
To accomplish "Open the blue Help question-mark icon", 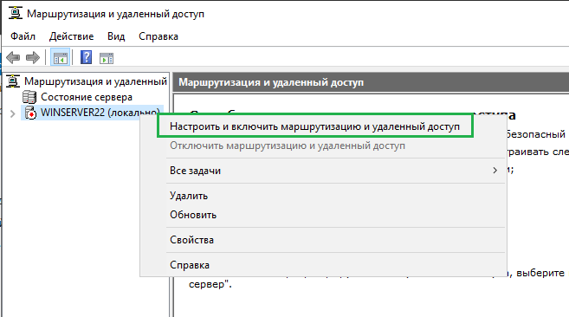I will [86, 57].
